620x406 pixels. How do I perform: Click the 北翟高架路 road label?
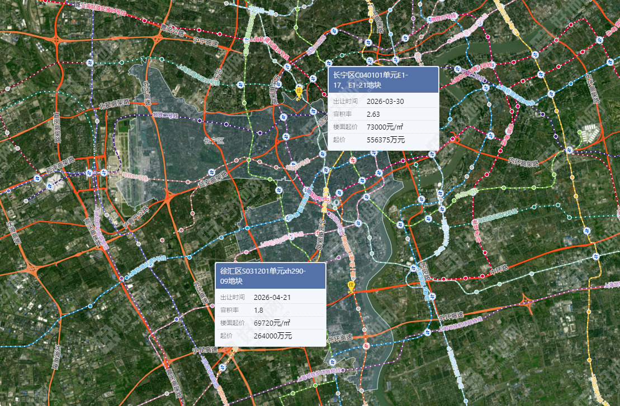113,103
